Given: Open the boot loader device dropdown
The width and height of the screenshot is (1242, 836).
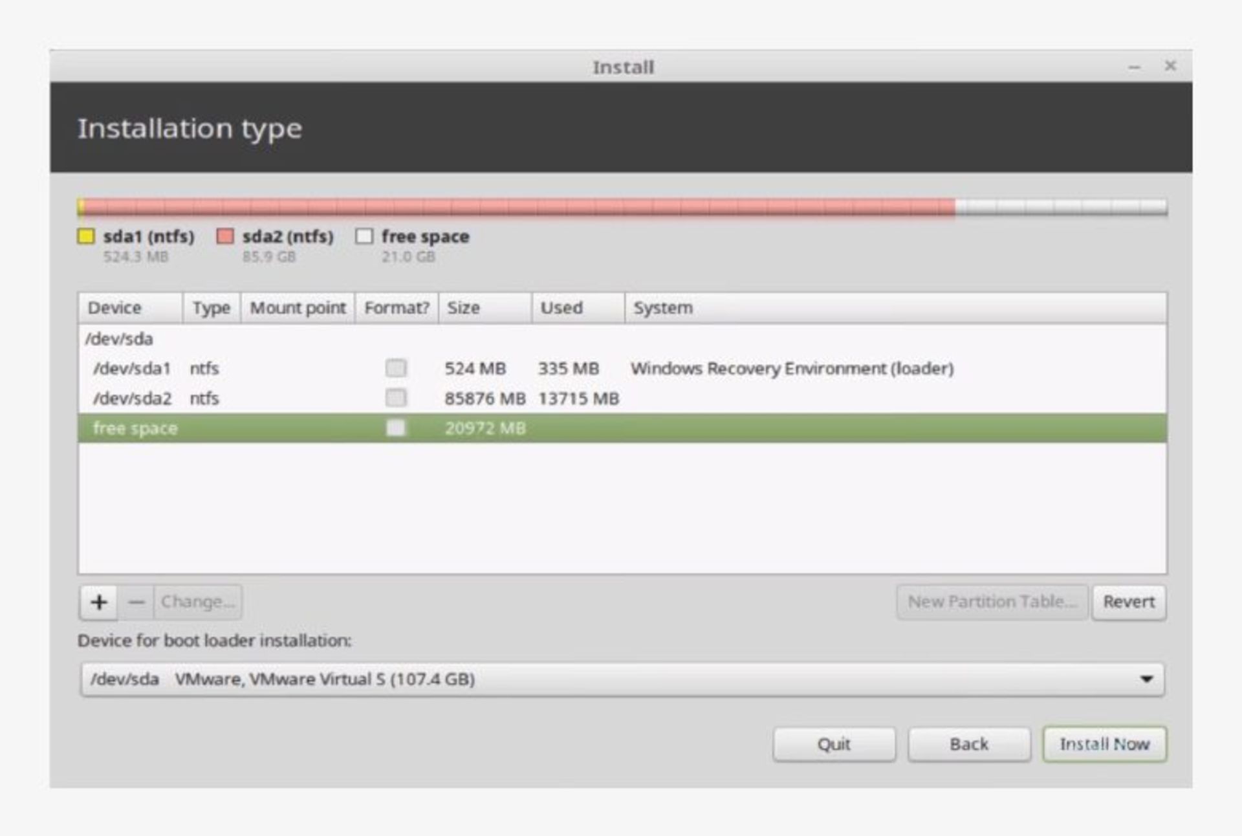Looking at the screenshot, I should click(622, 679).
